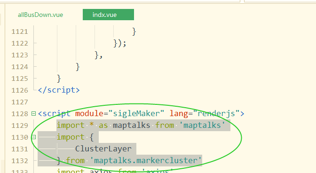Click line number 1122
Viewport: 316px width, 173px height.
[20, 43]
